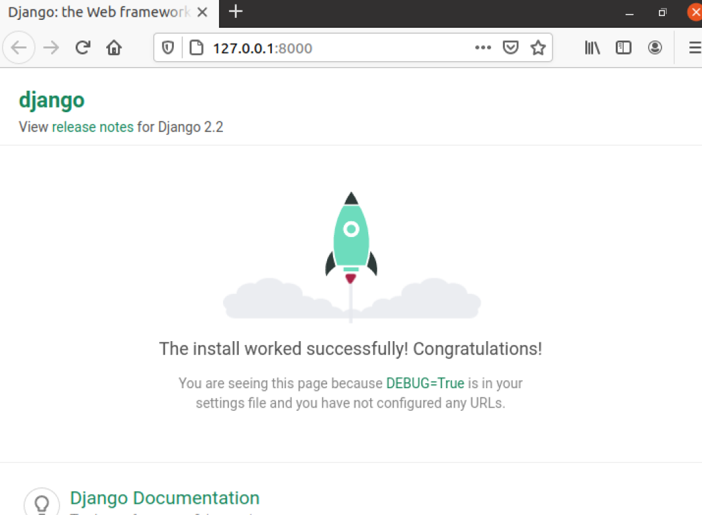
Task: Close the browser window
Action: (695, 13)
